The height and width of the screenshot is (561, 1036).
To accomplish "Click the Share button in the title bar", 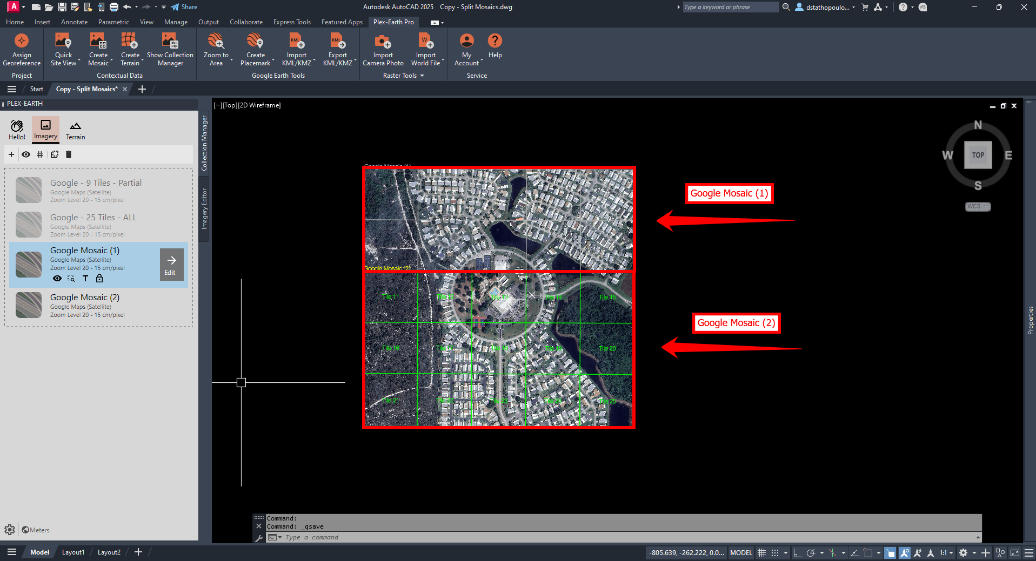I will 184,7.
